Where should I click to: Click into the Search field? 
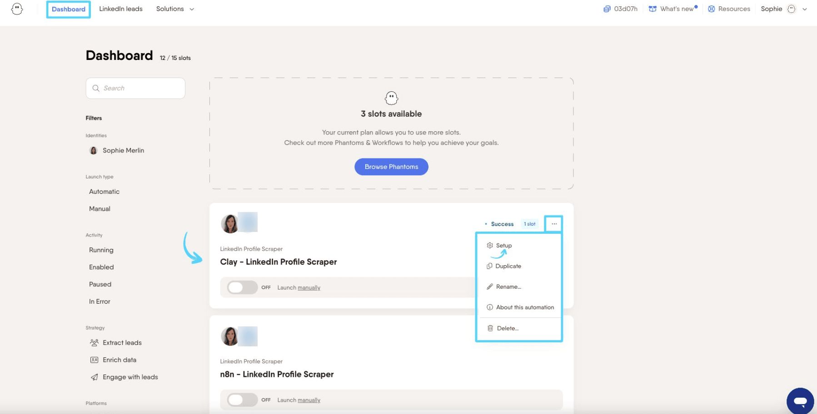coord(135,88)
